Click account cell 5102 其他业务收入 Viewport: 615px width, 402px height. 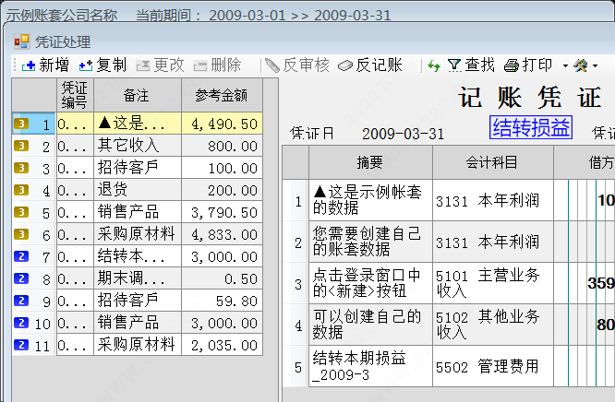pyautogui.click(x=492, y=325)
